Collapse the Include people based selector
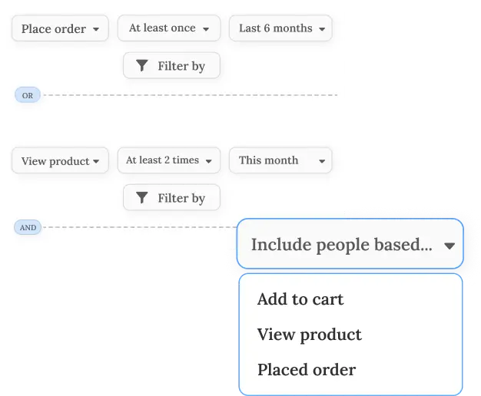Image resolution: width=481 pixels, height=396 pixels. [350, 244]
